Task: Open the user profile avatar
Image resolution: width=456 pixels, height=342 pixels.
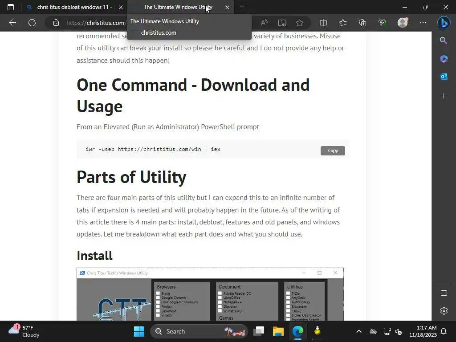Action: 403,23
